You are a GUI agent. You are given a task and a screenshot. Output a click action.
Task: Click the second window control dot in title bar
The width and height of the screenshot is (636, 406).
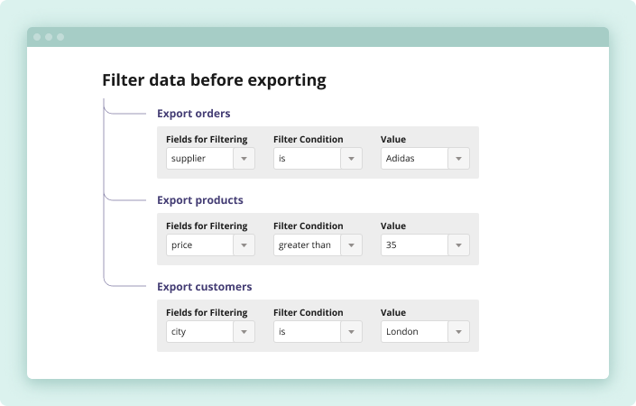pos(49,37)
